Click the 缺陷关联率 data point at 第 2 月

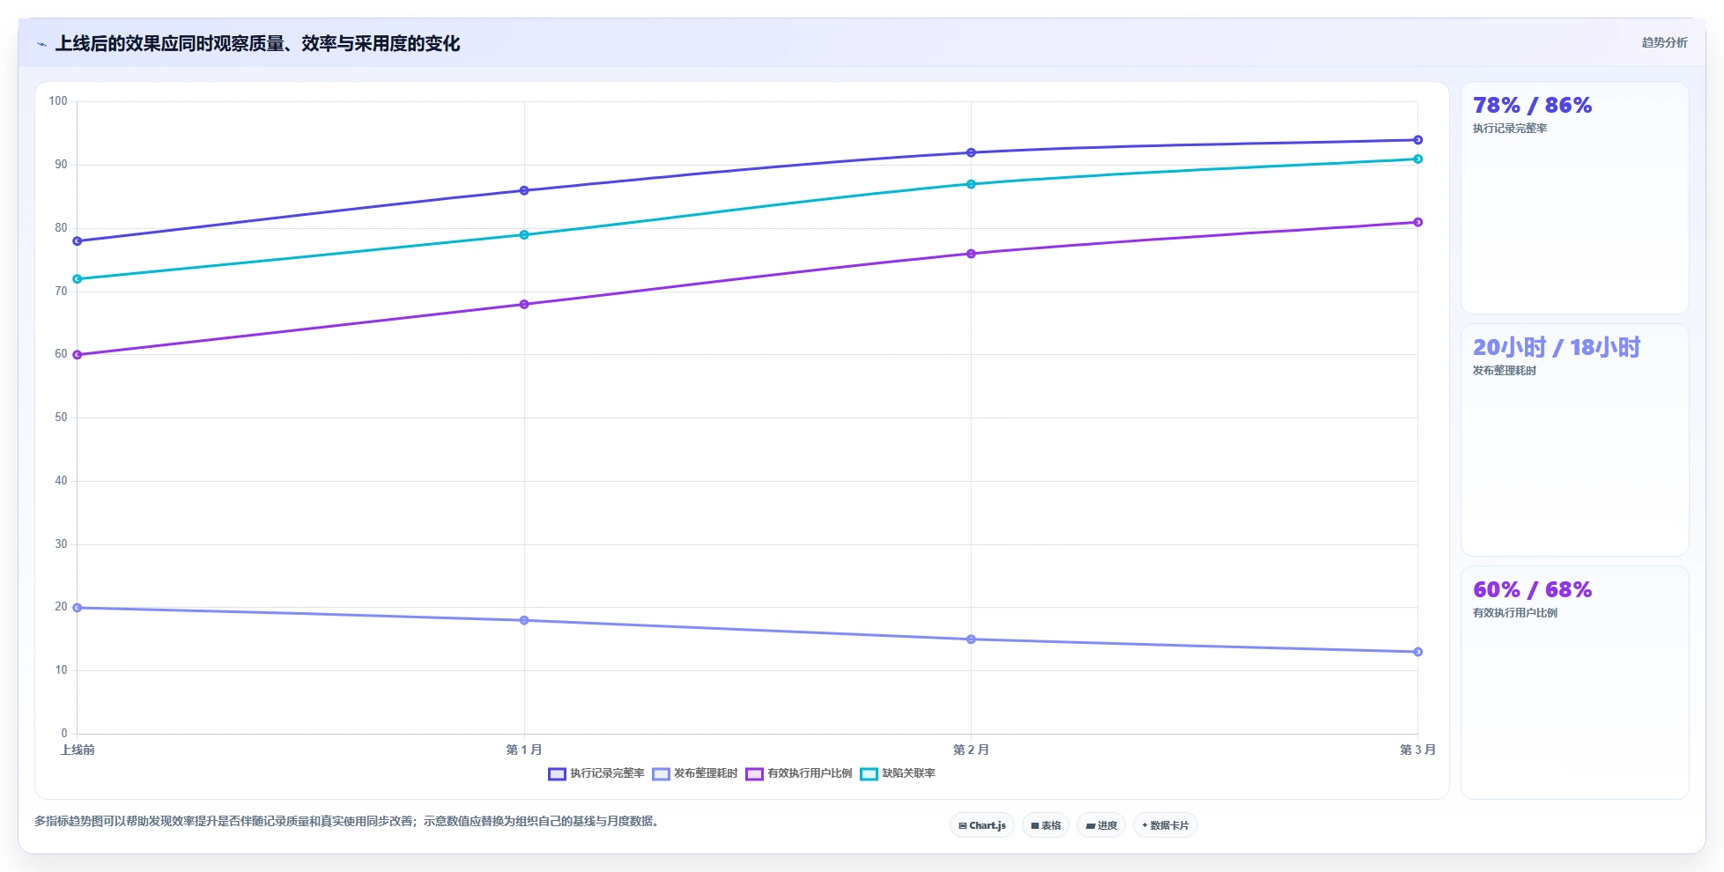(x=971, y=184)
